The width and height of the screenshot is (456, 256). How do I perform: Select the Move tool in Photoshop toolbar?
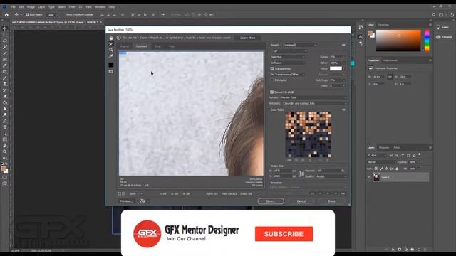(5, 28)
